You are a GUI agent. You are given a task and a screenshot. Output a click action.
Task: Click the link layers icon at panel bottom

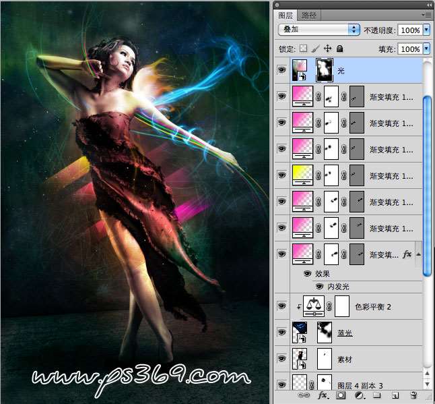(x=304, y=395)
